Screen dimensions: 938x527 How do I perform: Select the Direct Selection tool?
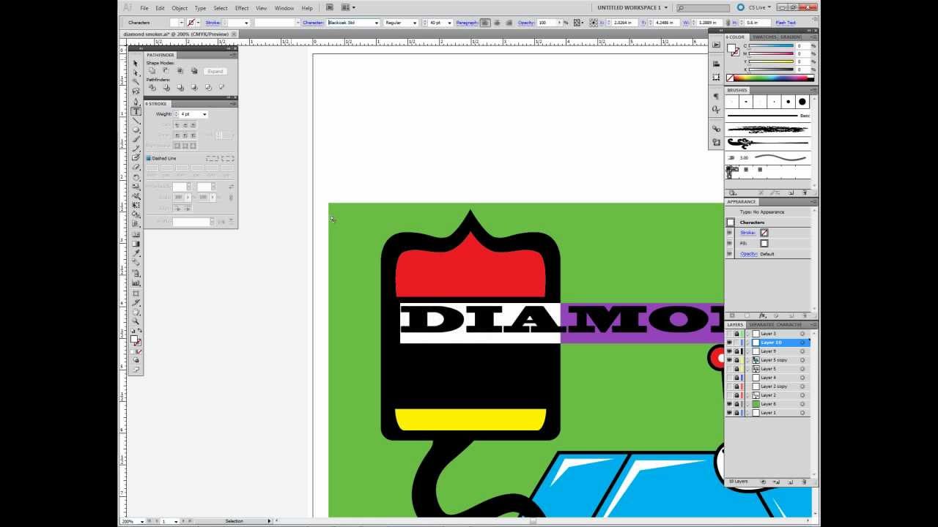pos(136,73)
